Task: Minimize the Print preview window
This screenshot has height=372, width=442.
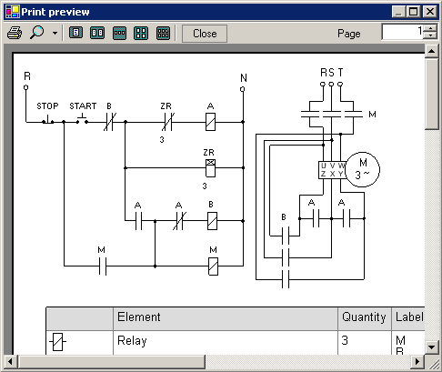Action: click(398, 12)
